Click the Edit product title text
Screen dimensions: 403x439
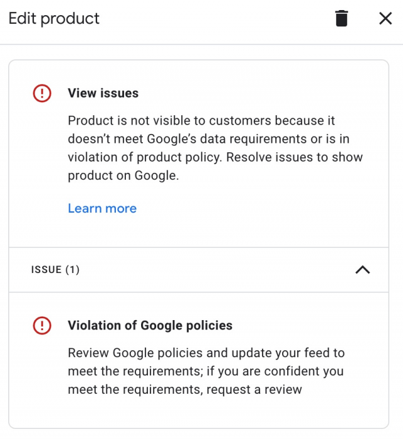[x=54, y=18]
